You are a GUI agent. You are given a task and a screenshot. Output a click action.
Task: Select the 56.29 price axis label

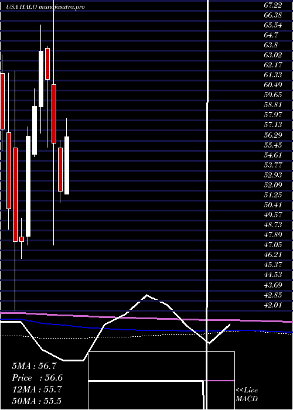[x=272, y=135]
